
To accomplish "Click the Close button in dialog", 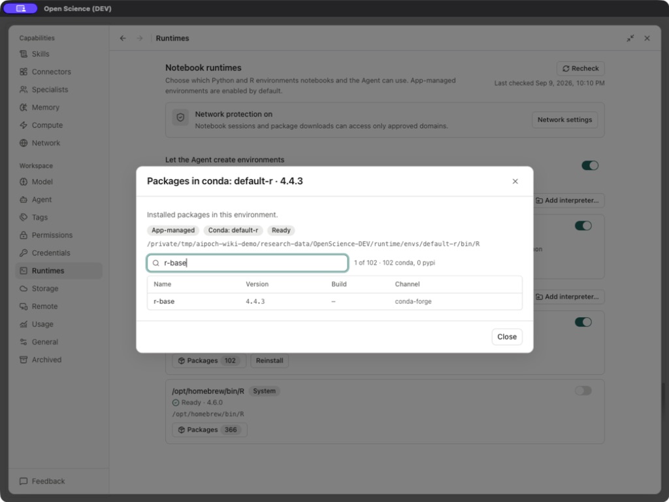I will point(507,337).
